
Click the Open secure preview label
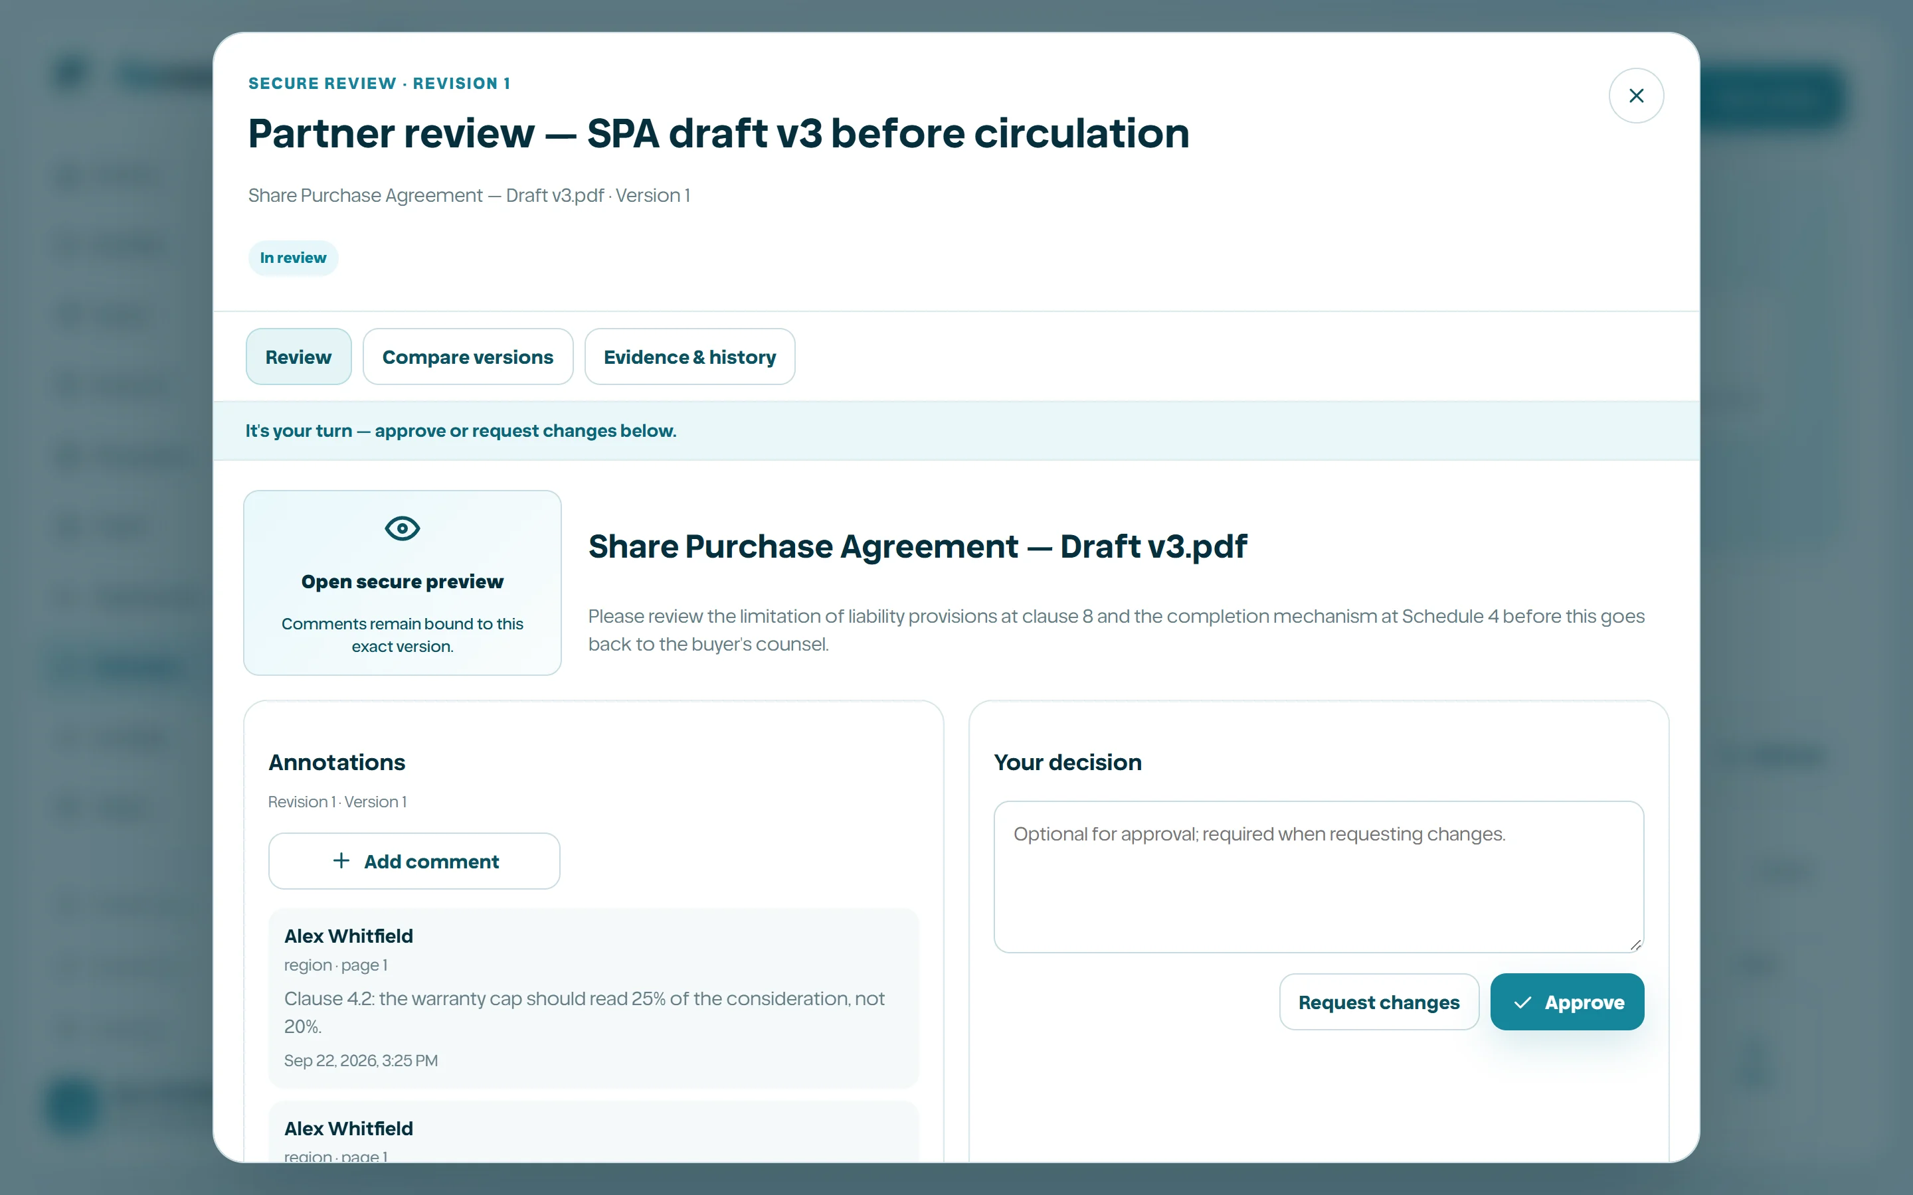pos(403,582)
